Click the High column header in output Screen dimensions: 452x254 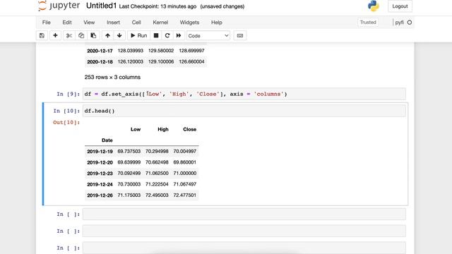(x=163, y=129)
